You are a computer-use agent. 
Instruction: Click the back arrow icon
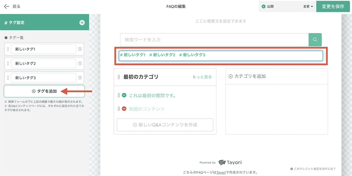click(x=7, y=6)
